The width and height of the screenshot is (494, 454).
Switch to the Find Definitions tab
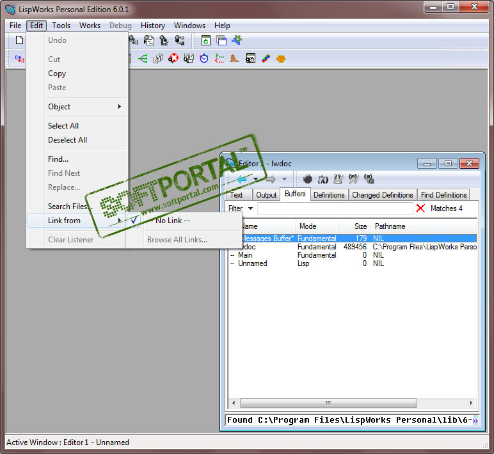click(x=443, y=195)
